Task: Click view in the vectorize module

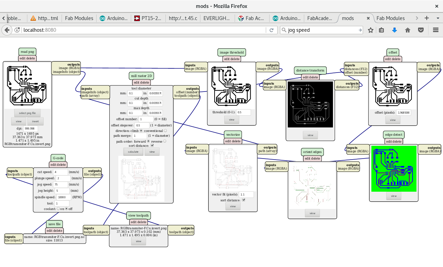Action: (233, 206)
